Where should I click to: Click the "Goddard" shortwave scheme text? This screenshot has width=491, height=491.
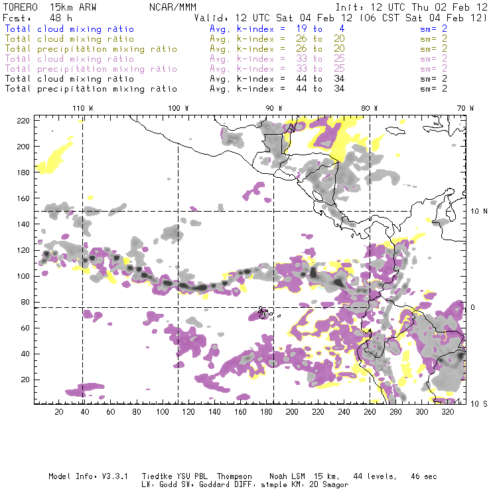214,485
